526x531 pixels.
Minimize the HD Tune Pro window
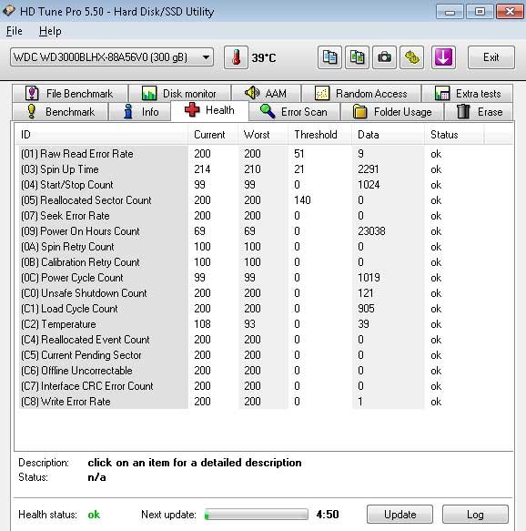(450, 12)
